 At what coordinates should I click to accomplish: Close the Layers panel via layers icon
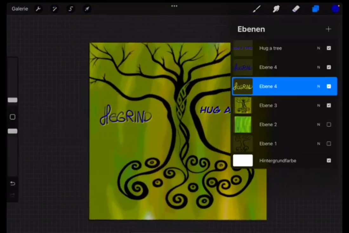[315, 9]
